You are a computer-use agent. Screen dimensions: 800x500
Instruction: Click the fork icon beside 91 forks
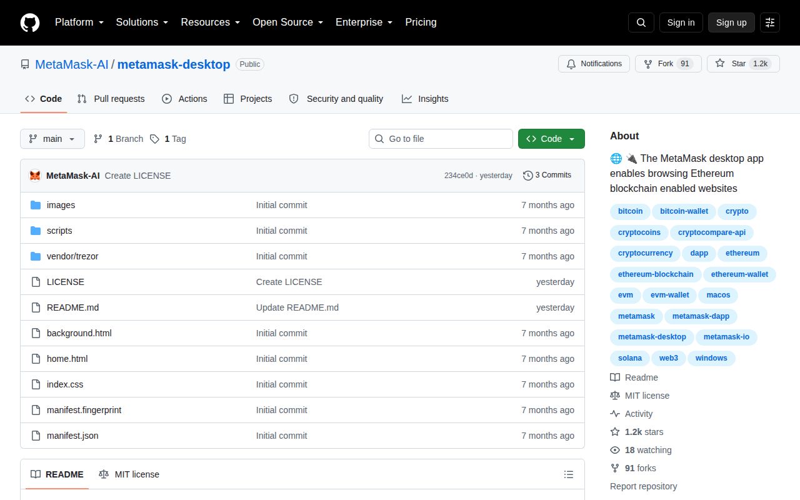tap(615, 468)
